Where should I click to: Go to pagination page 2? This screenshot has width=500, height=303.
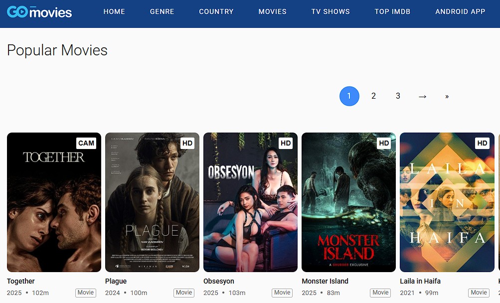pyautogui.click(x=374, y=96)
